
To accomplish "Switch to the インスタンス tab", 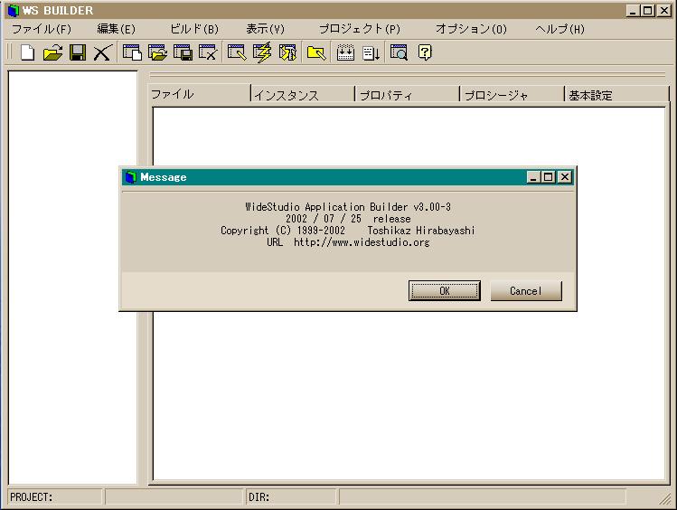I will [x=303, y=95].
